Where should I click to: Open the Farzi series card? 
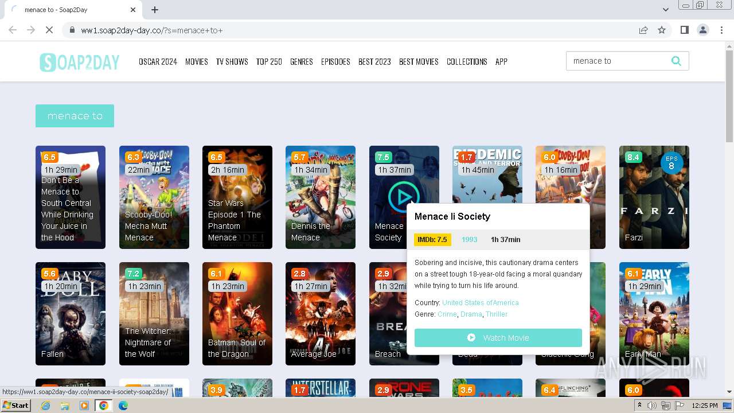click(654, 197)
